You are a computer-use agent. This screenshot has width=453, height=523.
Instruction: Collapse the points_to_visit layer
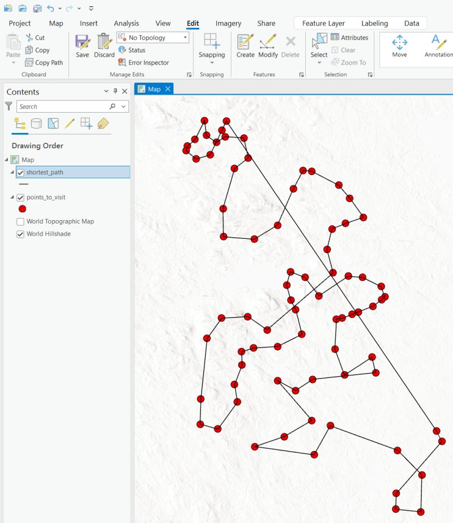click(x=11, y=197)
